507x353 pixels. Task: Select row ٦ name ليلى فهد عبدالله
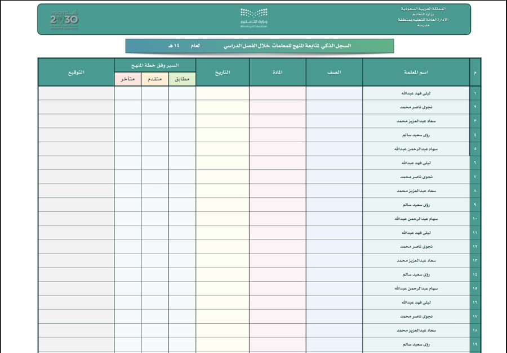[416, 163]
